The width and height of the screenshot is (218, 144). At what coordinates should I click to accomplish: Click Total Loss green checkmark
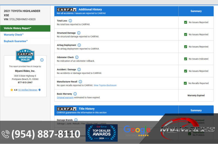(186, 22)
